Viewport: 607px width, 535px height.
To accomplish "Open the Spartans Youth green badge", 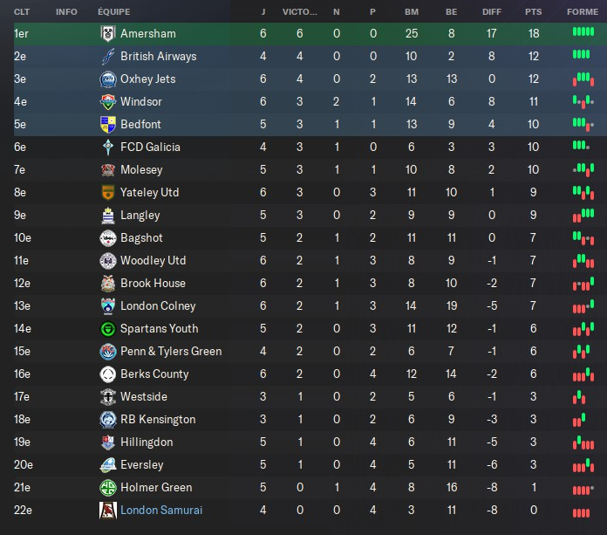I will [x=108, y=328].
